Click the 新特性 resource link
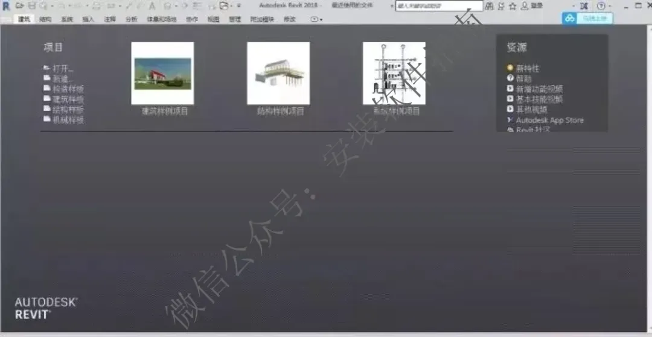Image resolution: width=652 pixels, height=337 pixels. point(528,69)
